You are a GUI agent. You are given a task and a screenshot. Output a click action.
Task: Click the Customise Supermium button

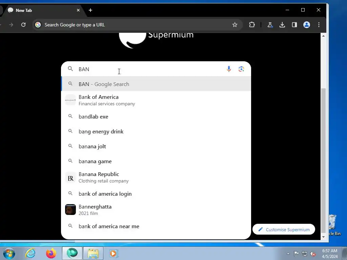coord(284,230)
